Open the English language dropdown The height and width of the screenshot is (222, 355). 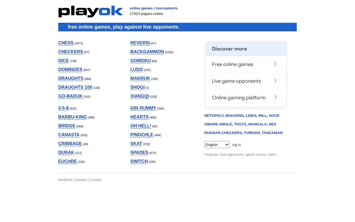[x=217, y=145]
